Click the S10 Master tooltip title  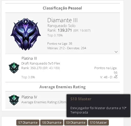point(81,99)
